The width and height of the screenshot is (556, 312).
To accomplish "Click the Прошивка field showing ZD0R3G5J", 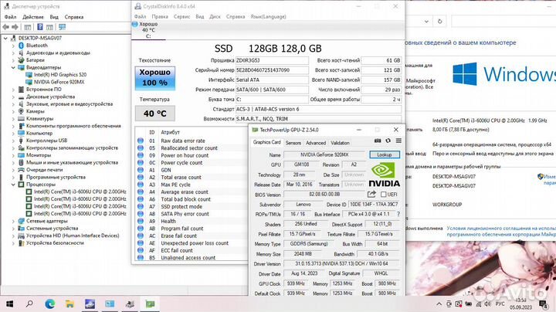I will [x=272, y=60].
